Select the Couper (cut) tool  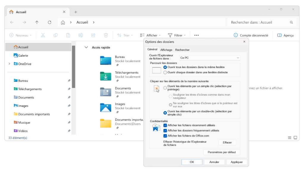coord(43,35)
